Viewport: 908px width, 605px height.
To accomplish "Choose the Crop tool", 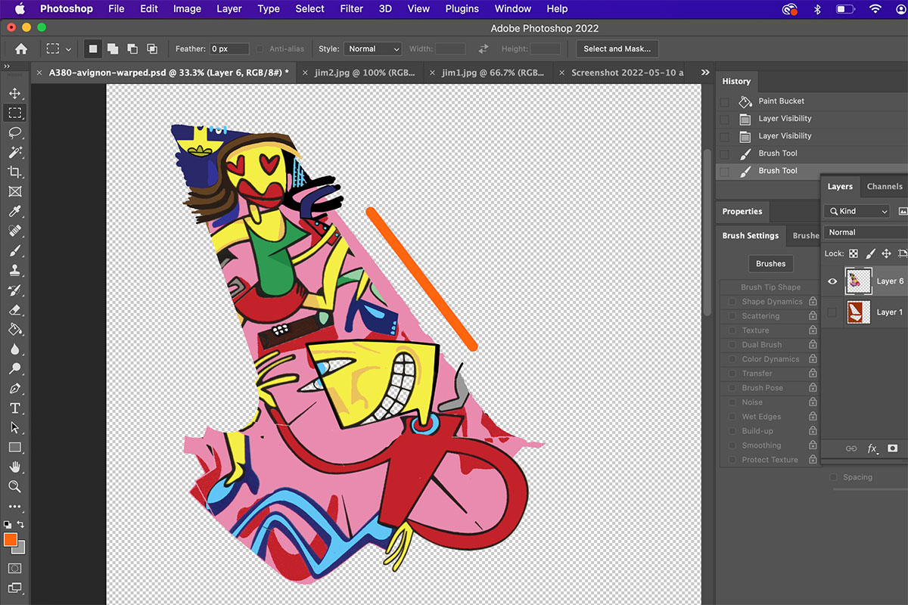I will click(14, 172).
